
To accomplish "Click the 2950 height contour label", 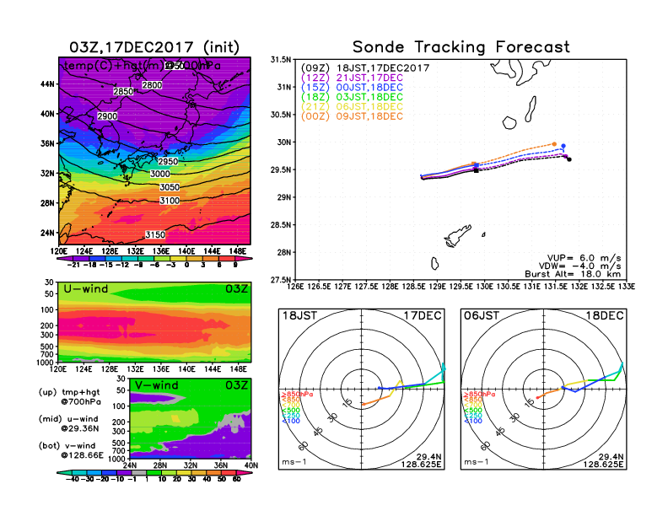I will click(x=168, y=162).
